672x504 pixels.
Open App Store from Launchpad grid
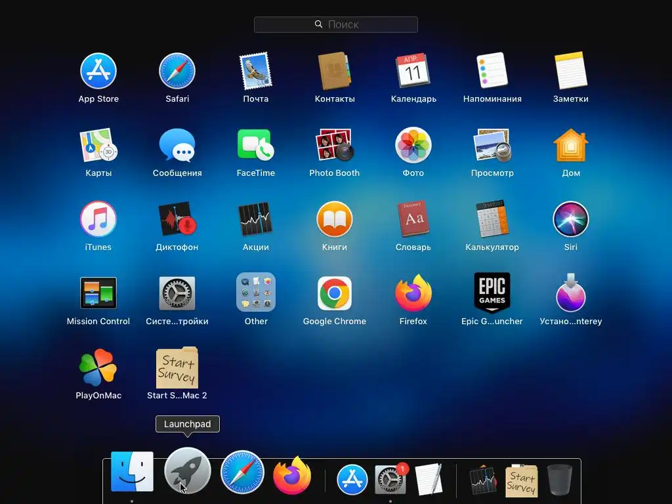tap(98, 71)
